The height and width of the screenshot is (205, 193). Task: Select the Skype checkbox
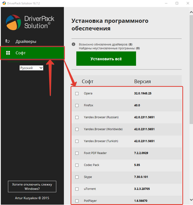[x=77, y=177]
